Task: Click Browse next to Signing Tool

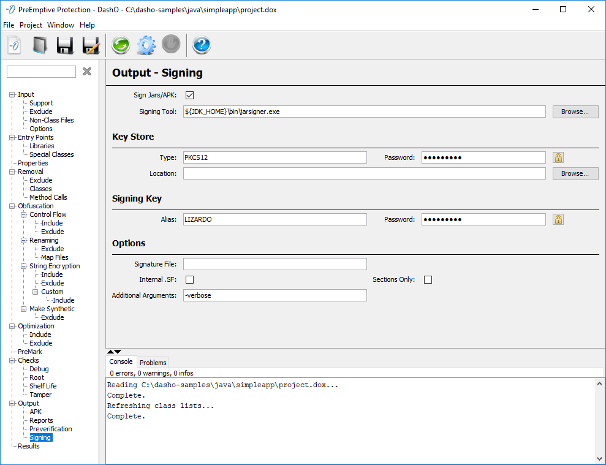Action: coord(575,112)
